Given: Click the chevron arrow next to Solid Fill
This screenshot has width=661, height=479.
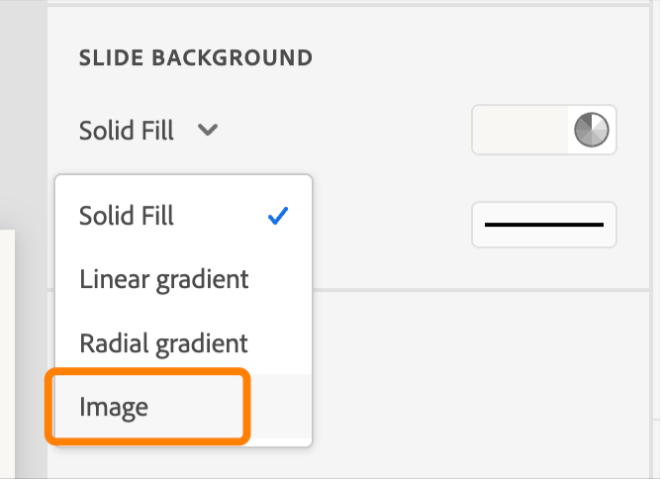Looking at the screenshot, I should [x=207, y=130].
